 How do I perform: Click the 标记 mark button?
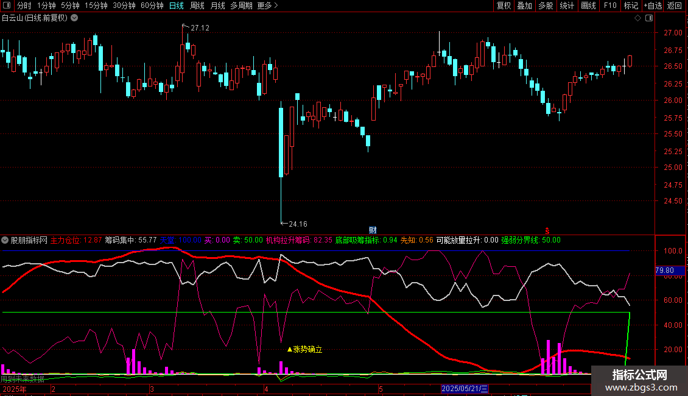(631, 5)
